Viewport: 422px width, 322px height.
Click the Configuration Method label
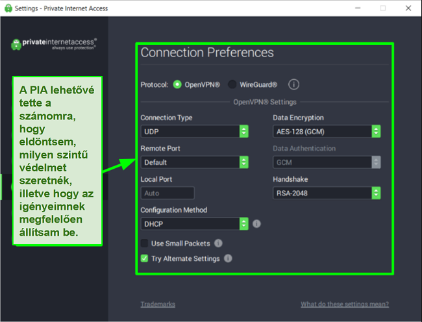point(174,210)
